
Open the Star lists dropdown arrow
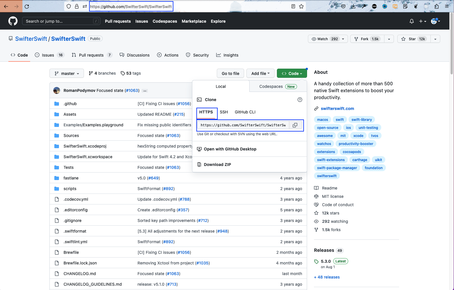point(435,39)
